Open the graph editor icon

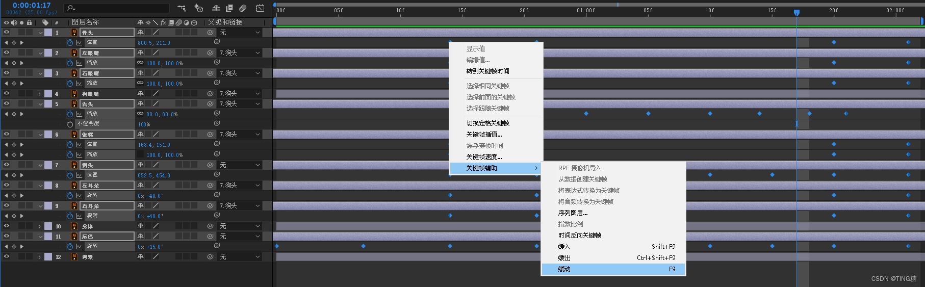click(x=260, y=8)
